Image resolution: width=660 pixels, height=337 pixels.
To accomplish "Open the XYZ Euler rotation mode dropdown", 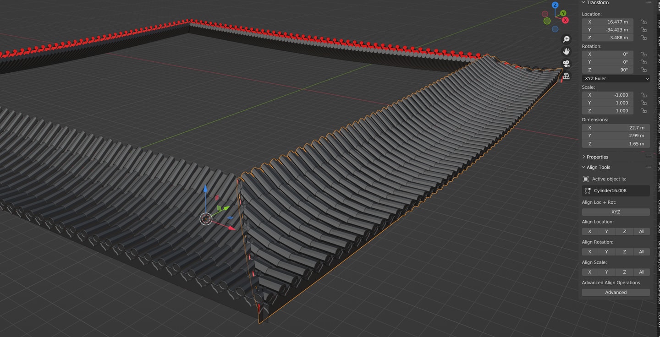I will point(616,79).
